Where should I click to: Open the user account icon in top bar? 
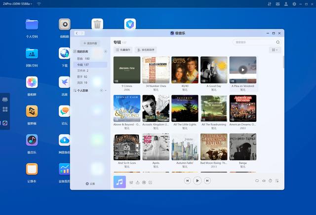coord(286,4)
